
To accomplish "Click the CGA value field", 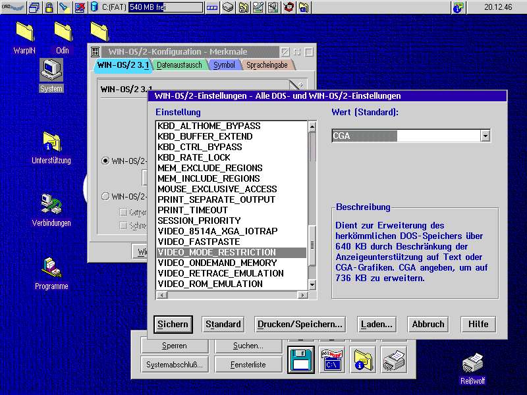I will pyautogui.click(x=406, y=136).
